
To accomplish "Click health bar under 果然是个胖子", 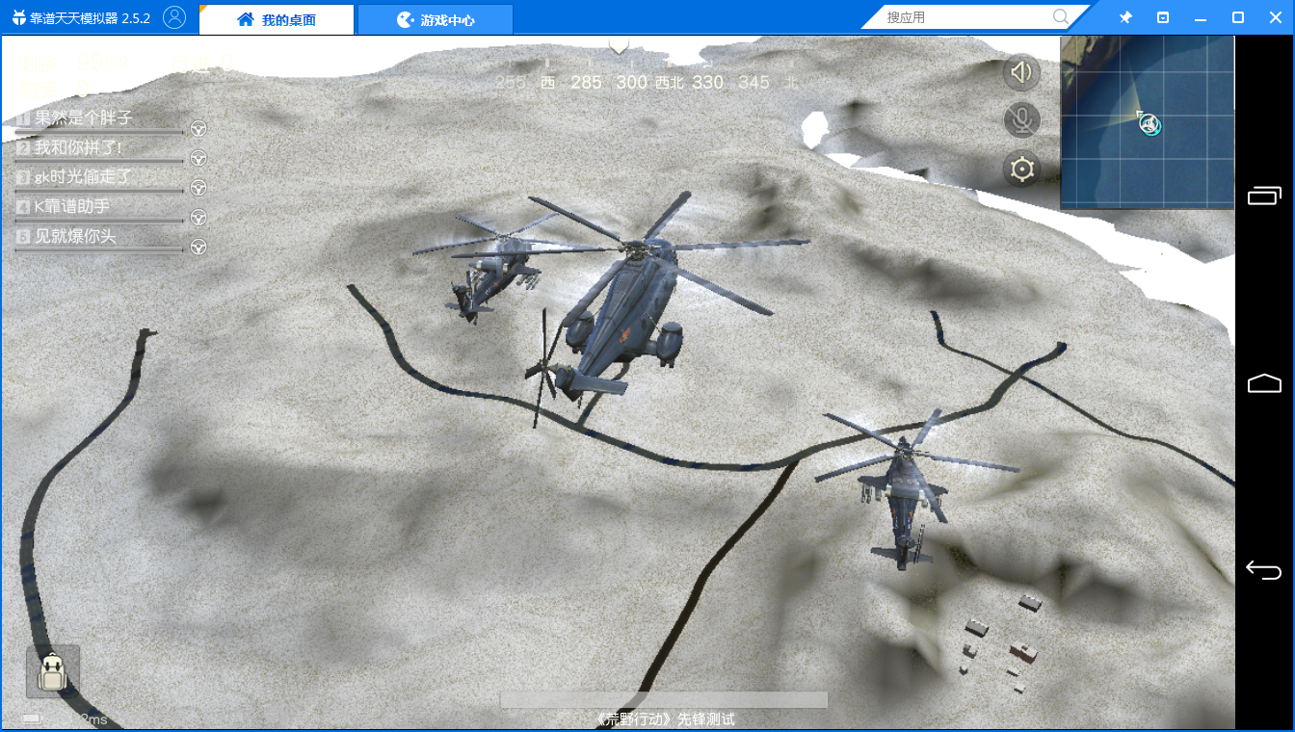I will [x=98, y=132].
